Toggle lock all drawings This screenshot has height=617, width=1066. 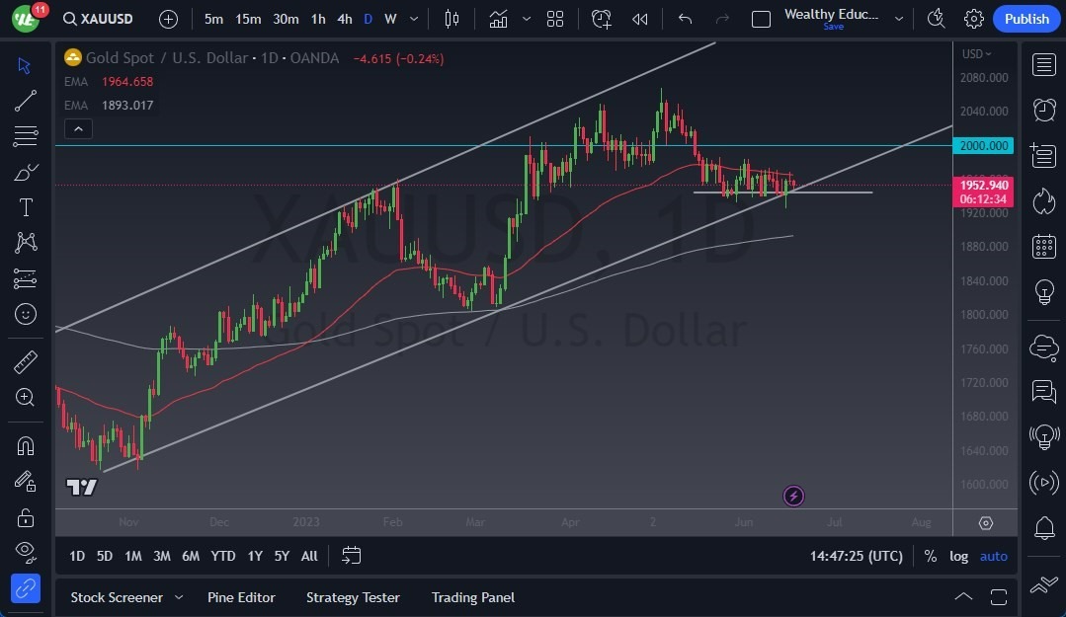click(25, 518)
